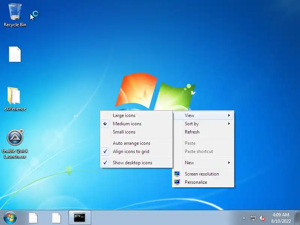
Task: Select the eXPerience folder icon
Action: [15, 99]
